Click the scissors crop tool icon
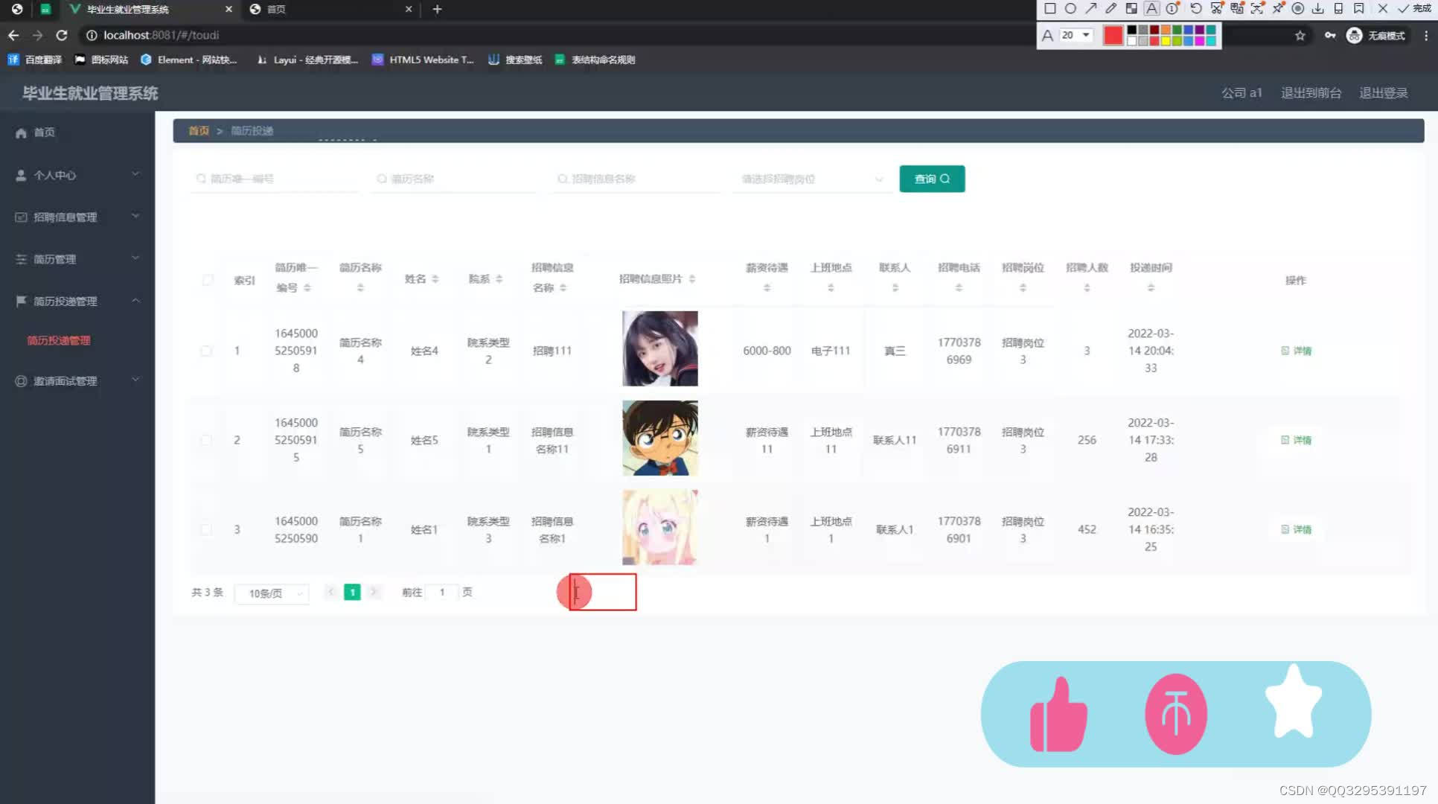Image resolution: width=1438 pixels, height=804 pixels. [1216, 9]
